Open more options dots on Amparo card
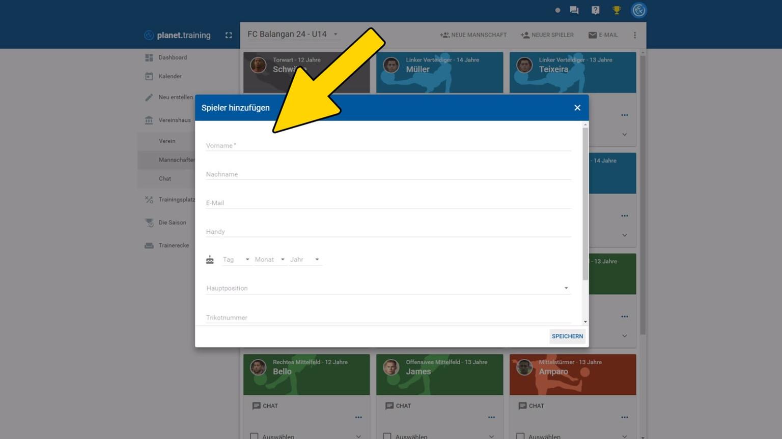 [625, 418]
